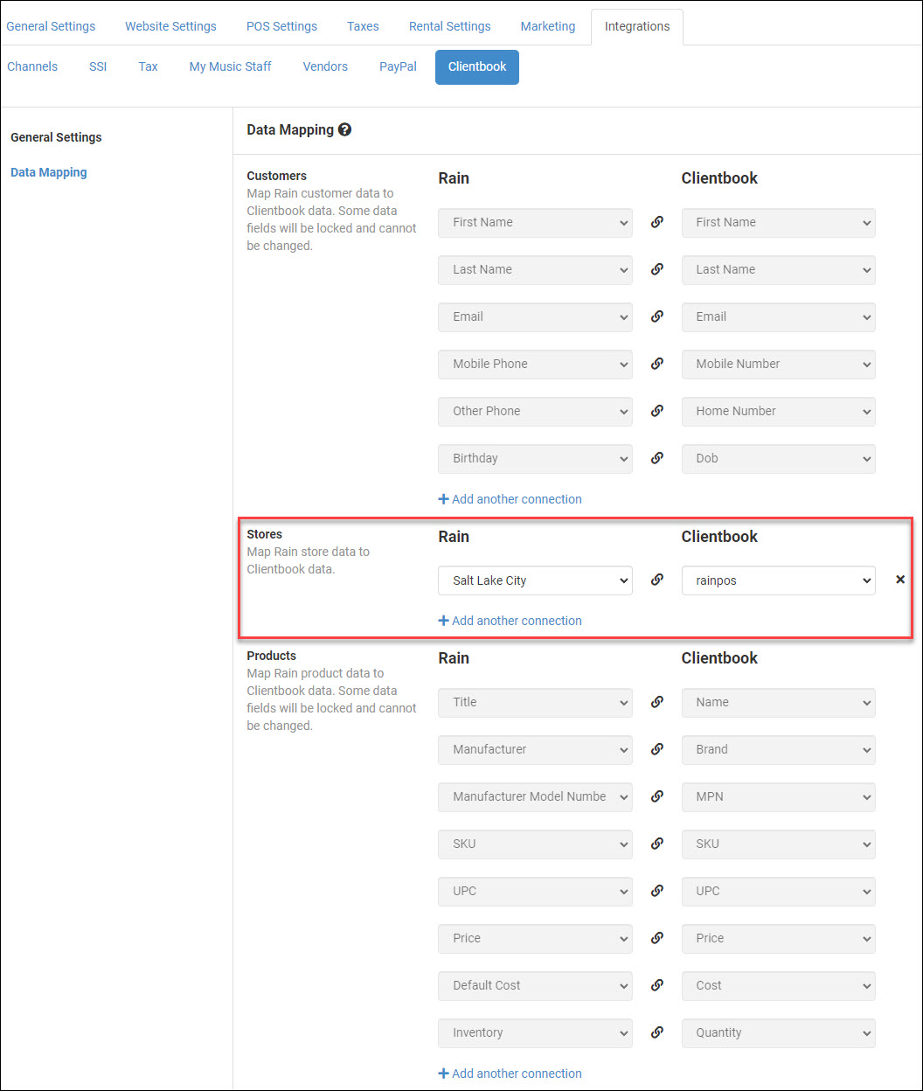Screen dimensions: 923x1091
Task: Open the Last Name dropdown under Rain
Action: pyautogui.click(x=535, y=269)
